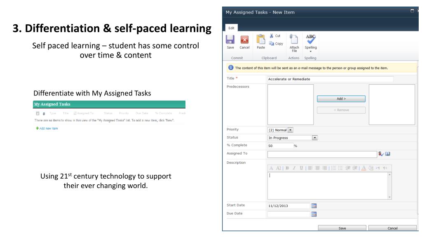Set left-to-right text direction icon
Viewport: 422px width, 237px height.
point(378,168)
